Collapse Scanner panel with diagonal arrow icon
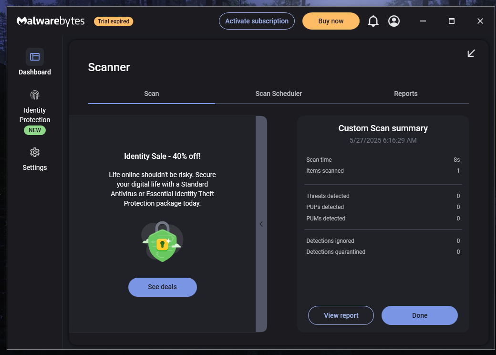The width and height of the screenshot is (496, 355). pos(471,53)
